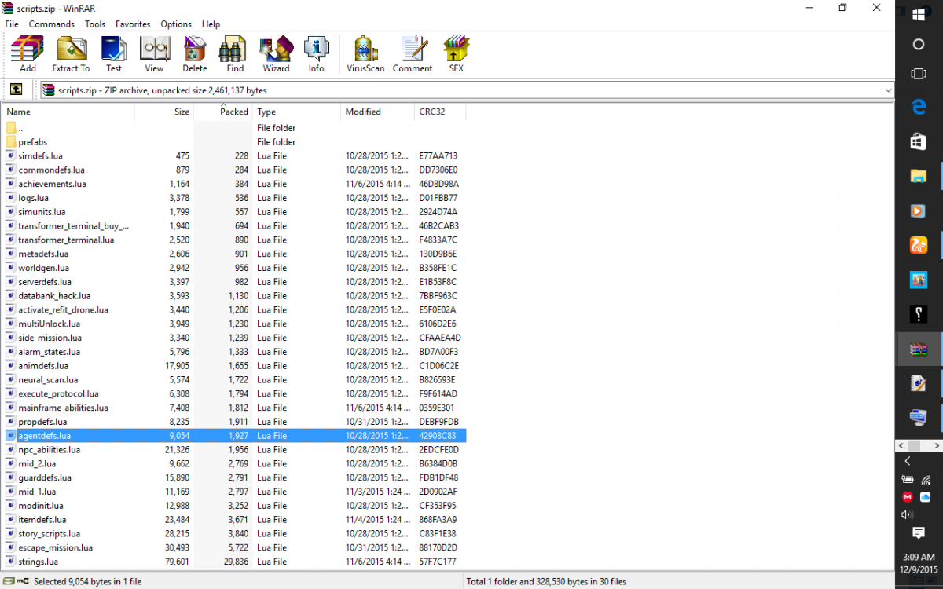Select strings.lua in the file list
Viewport: 943px width, 589px height.
38,562
